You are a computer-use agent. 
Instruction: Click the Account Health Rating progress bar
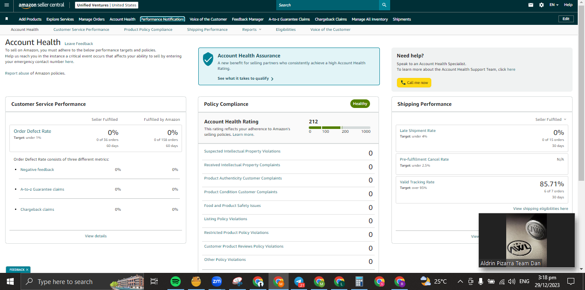tap(340, 128)
